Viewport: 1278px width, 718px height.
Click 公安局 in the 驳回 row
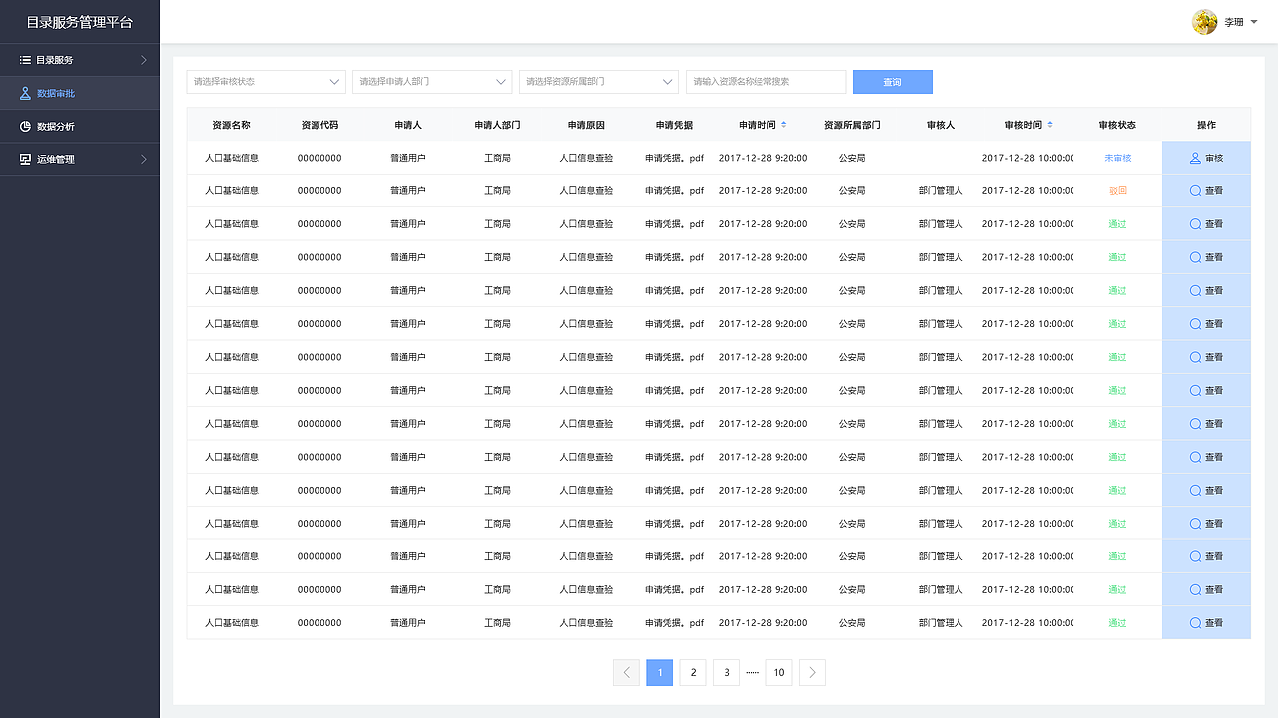[x=852, y=190]
